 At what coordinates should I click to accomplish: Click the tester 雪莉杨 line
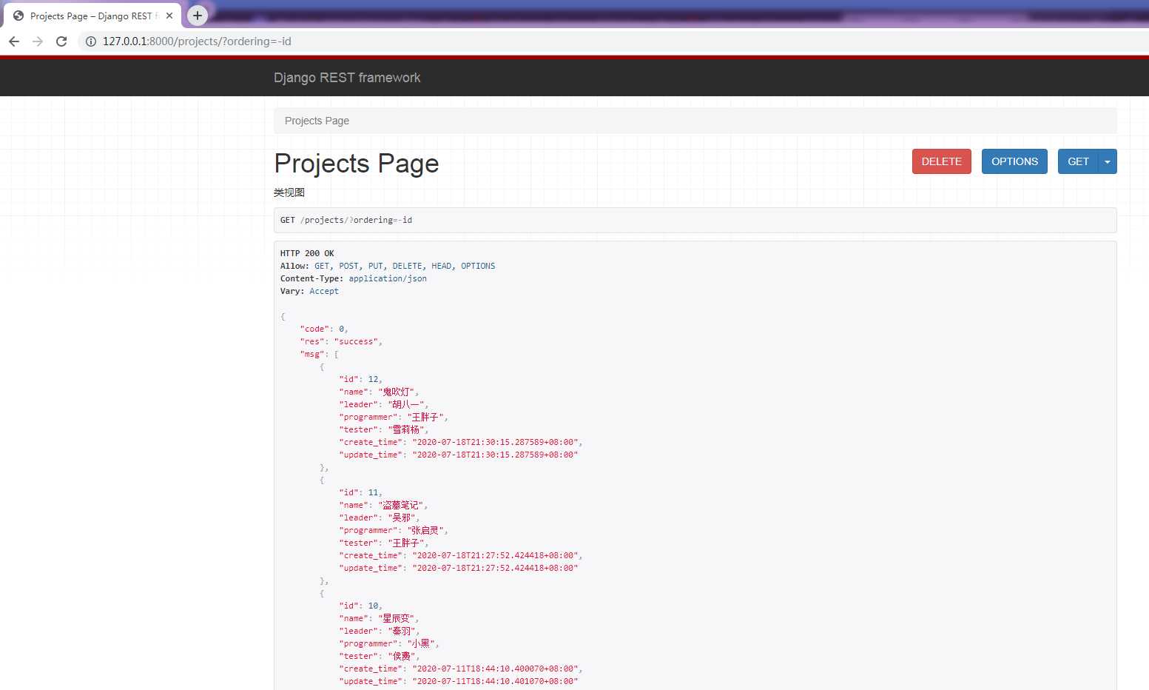(384, 429)
